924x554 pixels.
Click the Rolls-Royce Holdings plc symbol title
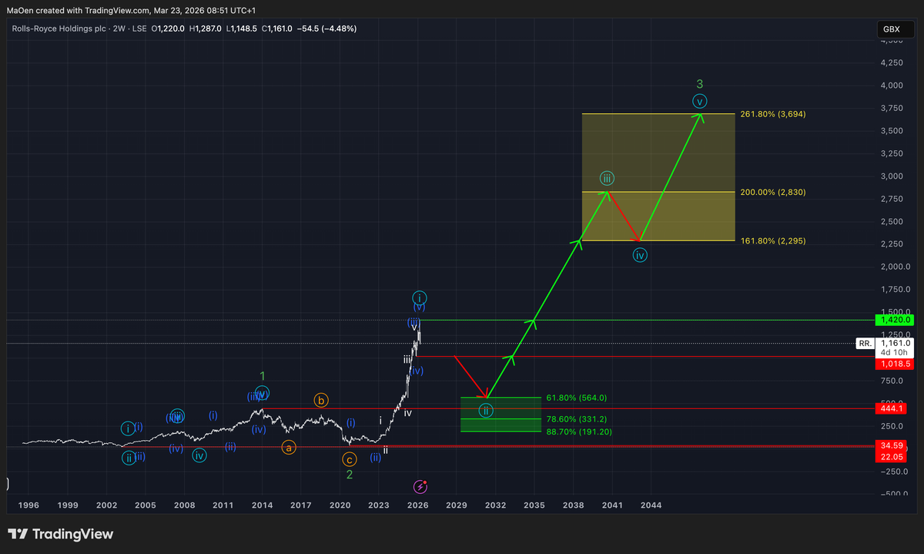[58, 29]
